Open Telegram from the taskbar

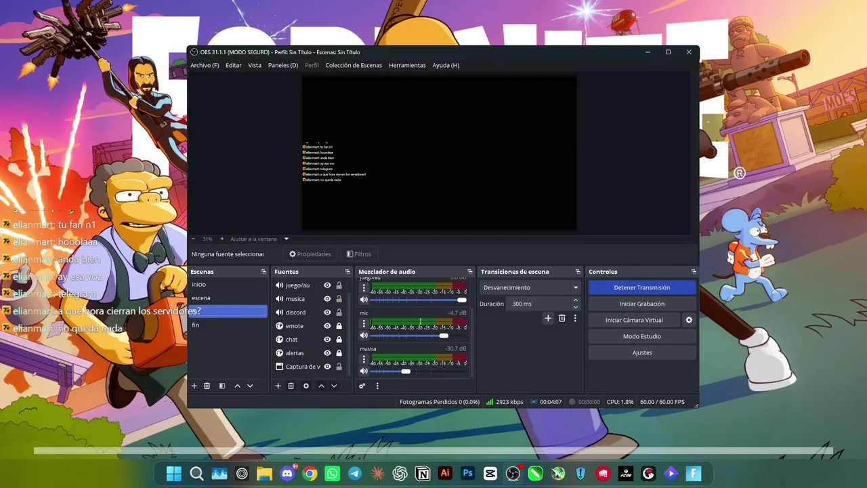click(355, 474)
